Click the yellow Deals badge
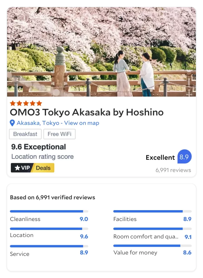This screenshot has width=203, height=278. (44, 168)
